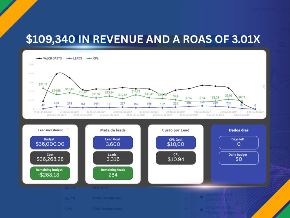Select the $9,96 CPL data label
The image size is (290, 218).
pos(229,96)
